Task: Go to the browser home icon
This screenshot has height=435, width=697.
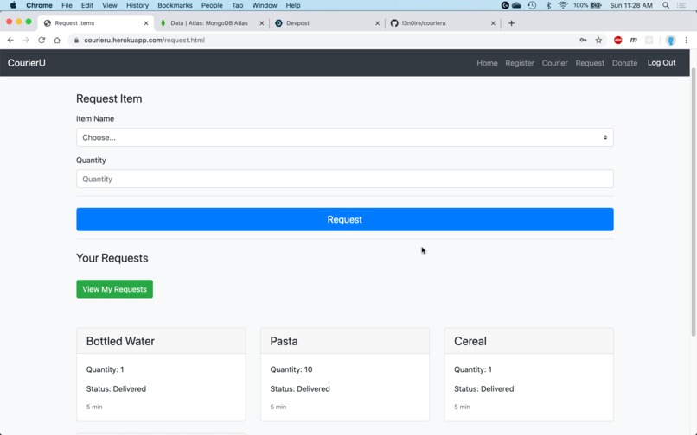Action: (57, 40)
